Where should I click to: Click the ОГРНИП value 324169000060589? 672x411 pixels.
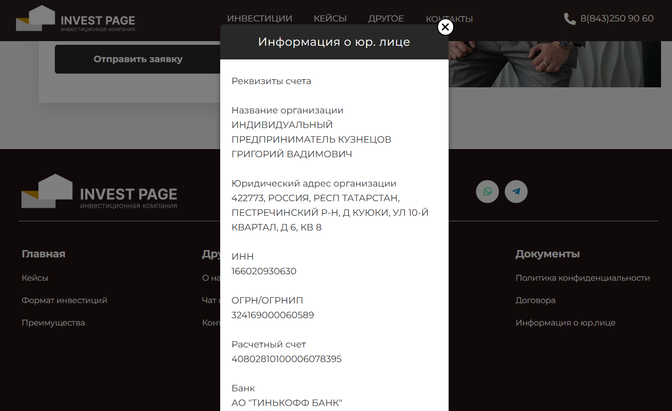[273, 315]
